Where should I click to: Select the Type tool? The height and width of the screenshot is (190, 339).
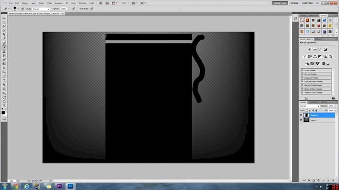[x=4, y=80]
